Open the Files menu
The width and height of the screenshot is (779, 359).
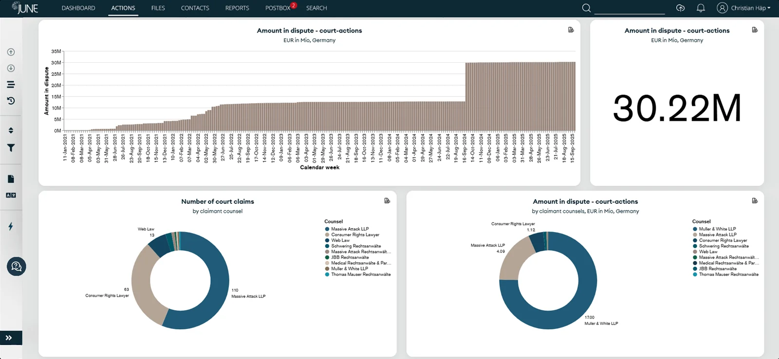pos(158,8)
